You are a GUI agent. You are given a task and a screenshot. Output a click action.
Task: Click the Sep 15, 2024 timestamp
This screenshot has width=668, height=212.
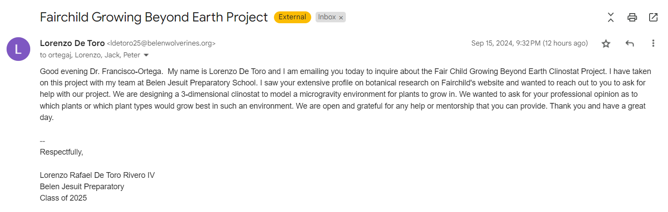tap(529, 43)
